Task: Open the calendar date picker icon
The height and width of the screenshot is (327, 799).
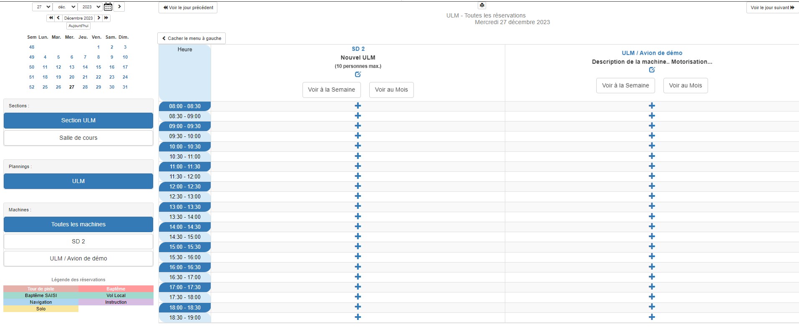Action: tap(108, 7)
